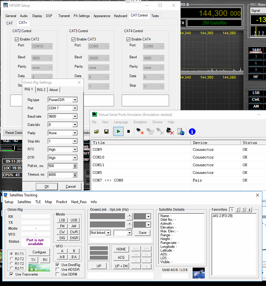
Task: Select USB mode button in Satellites Tracking
Action: click(74, 220)
